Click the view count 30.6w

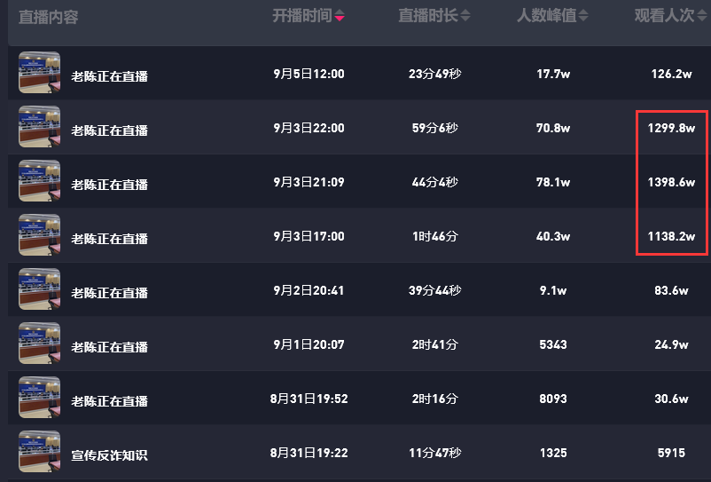(672, 399)
